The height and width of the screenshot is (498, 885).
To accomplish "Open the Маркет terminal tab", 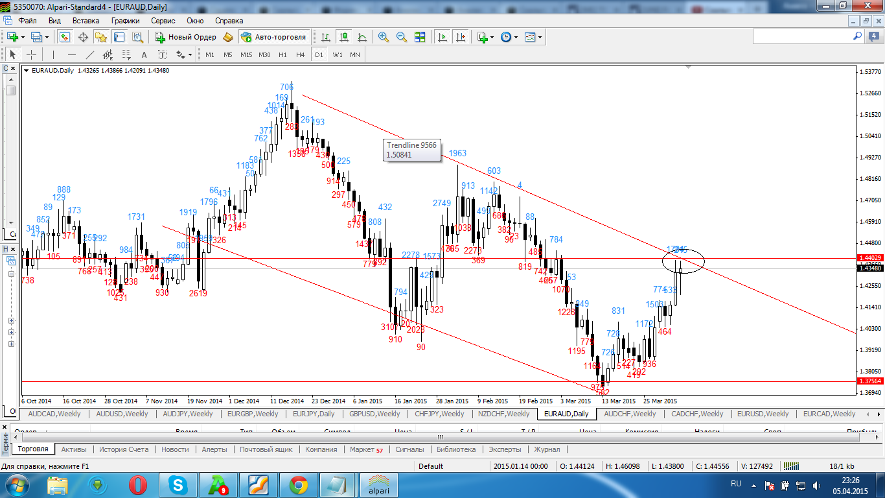I will pyautogui.click(x=367, y=449).
